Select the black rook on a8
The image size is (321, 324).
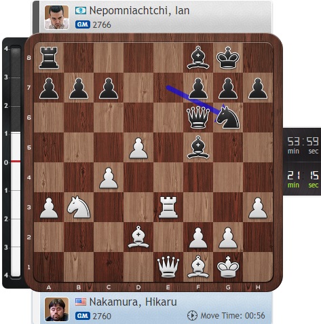49,58
